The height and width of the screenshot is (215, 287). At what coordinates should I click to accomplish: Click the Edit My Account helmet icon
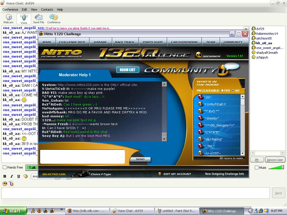tap(160, 174)
